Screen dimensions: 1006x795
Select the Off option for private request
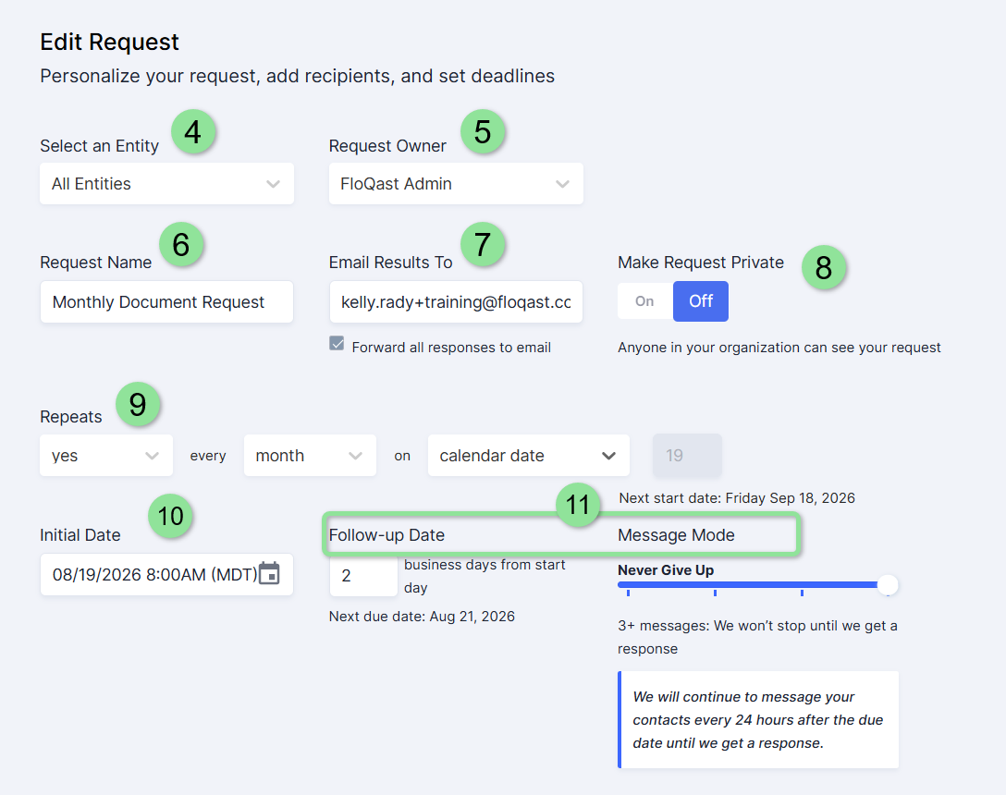point(701,301)
